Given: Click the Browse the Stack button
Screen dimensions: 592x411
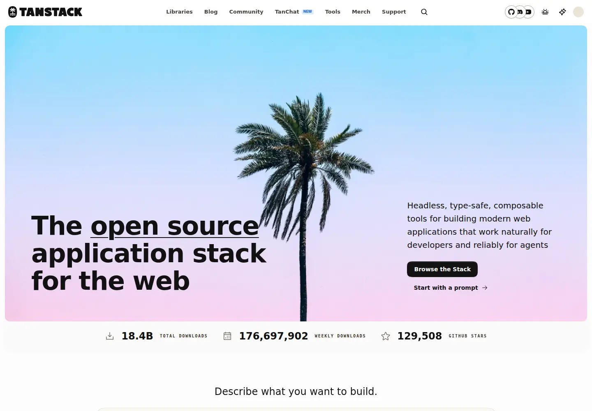Looking at the screenshot, I should coord(442,269).
